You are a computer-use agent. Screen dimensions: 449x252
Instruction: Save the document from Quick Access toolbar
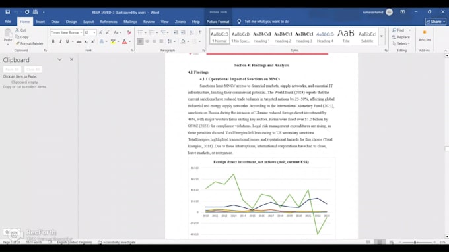coord(8,12)
